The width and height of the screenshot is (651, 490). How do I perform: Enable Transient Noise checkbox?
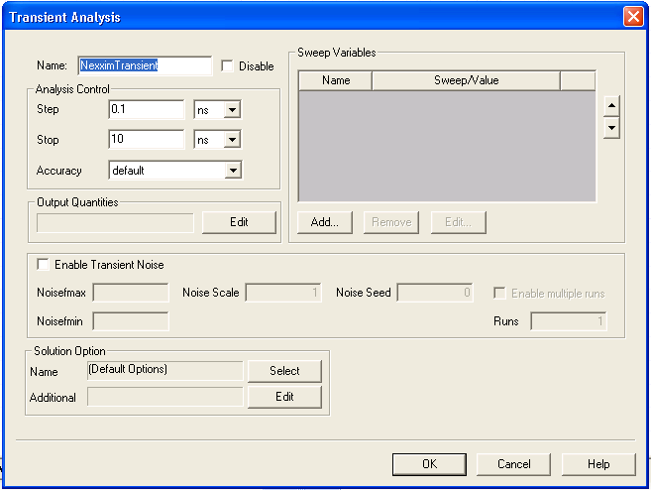click(43, 265)
